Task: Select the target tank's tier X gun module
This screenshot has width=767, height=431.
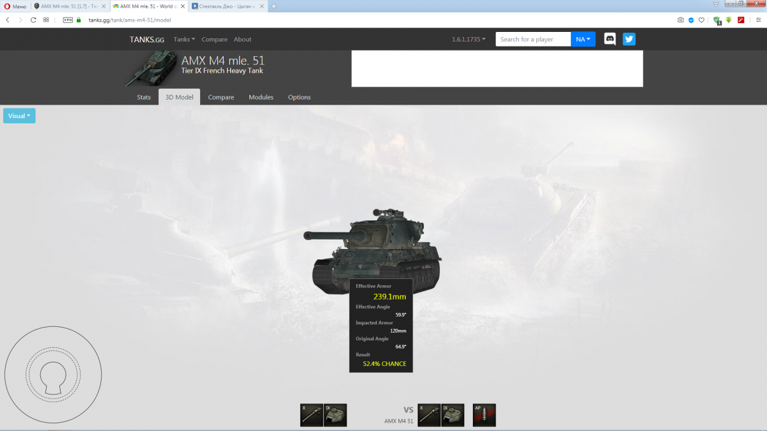Action: tap(311, 415)
